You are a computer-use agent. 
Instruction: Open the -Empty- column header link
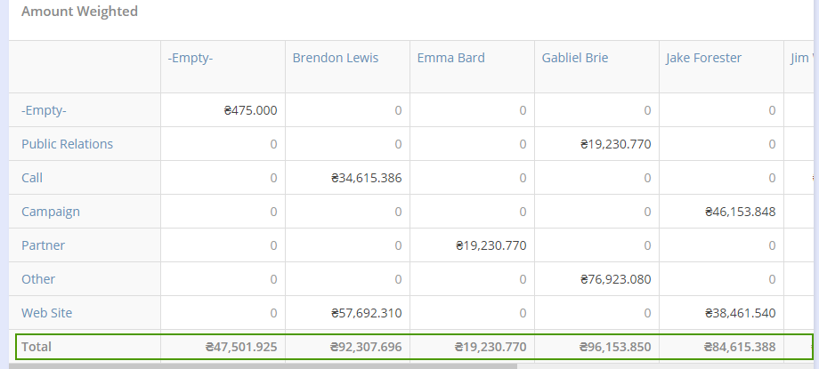tap(190, 59)
